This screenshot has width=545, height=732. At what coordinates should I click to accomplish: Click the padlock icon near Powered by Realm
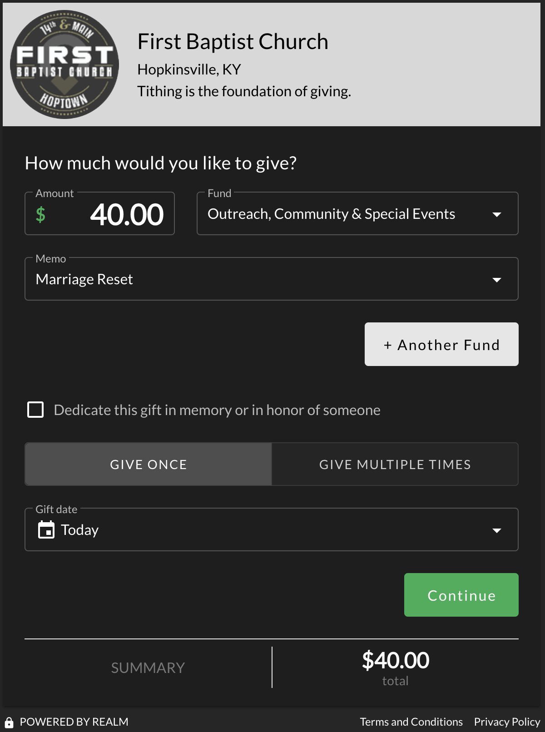[9, 722]
